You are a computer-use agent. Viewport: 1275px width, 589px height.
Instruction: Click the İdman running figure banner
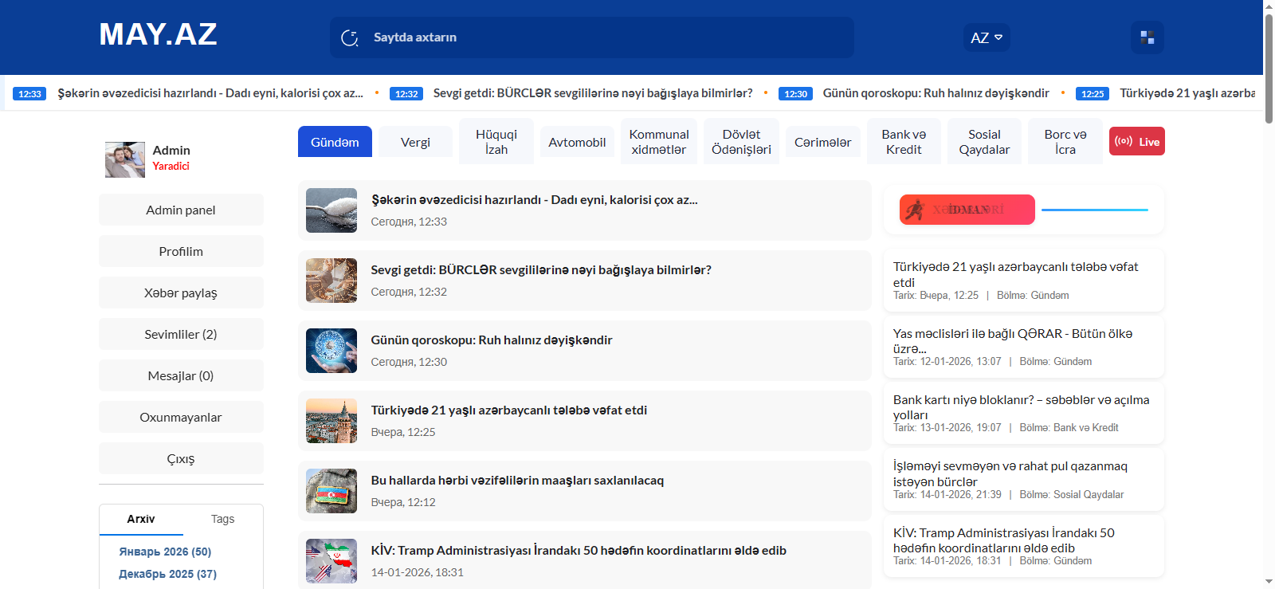967,210
